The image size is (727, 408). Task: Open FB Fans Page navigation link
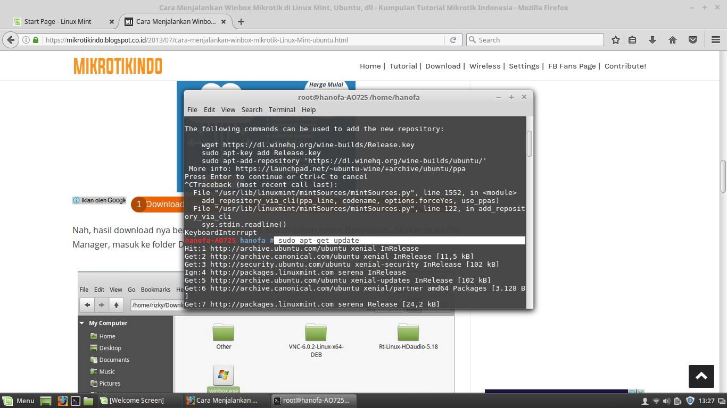[572, 66]
